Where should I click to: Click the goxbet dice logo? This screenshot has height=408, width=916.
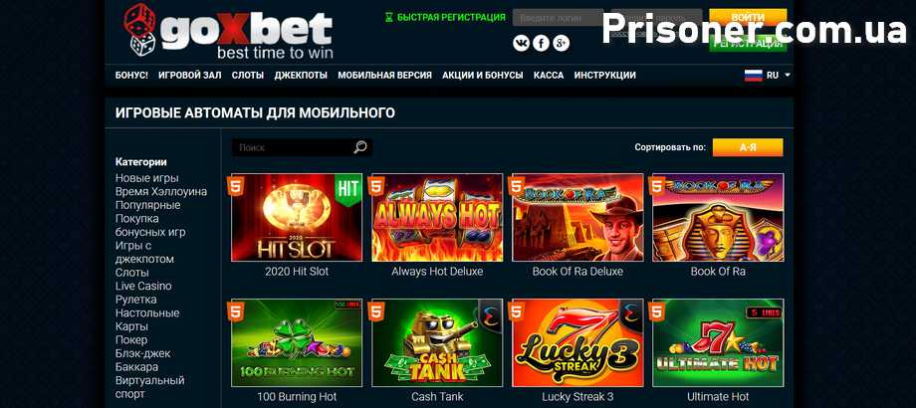point(140,31)
